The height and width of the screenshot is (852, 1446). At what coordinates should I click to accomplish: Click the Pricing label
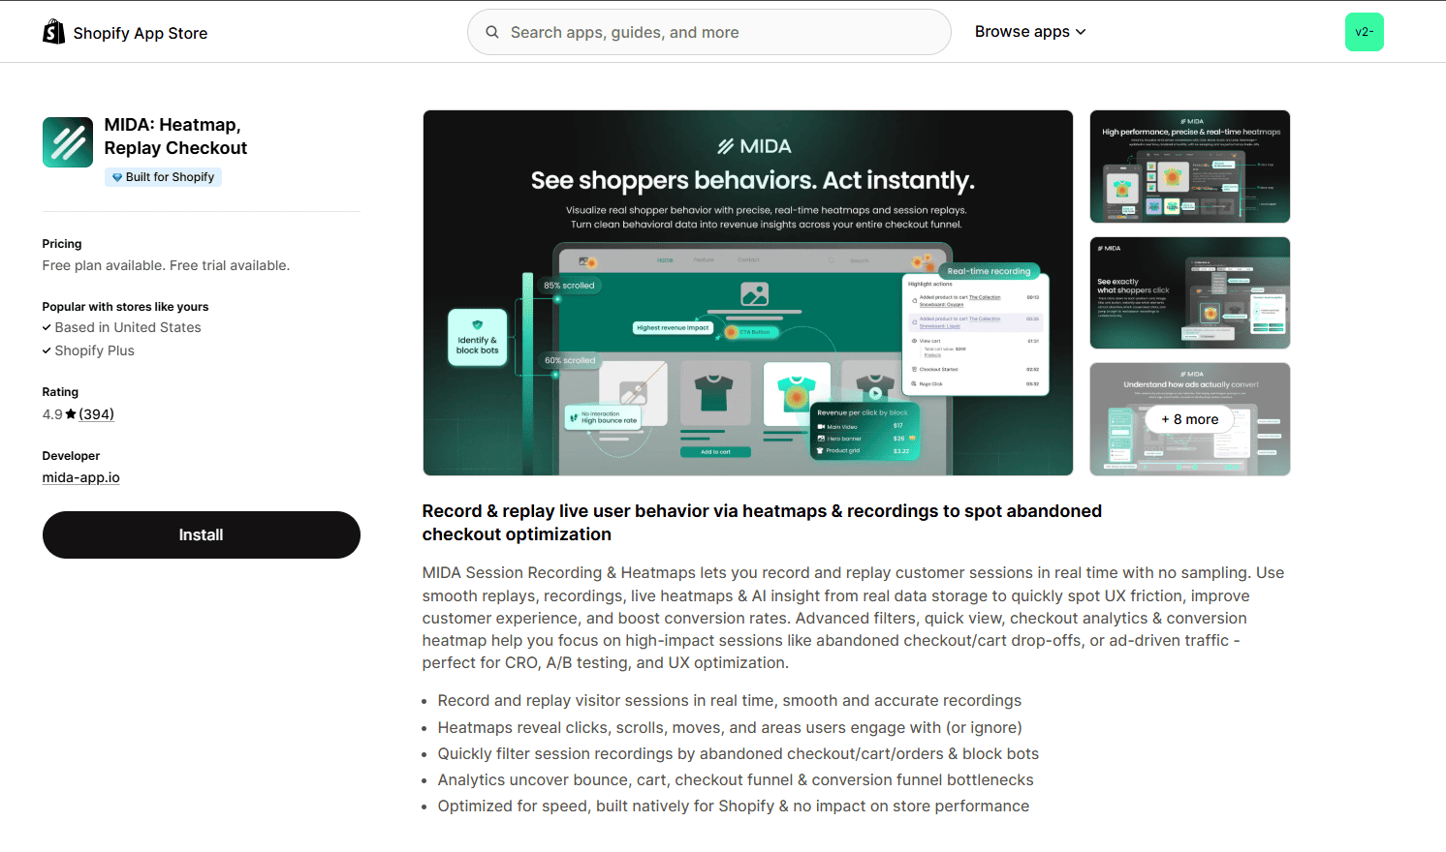tap(62, 244)
